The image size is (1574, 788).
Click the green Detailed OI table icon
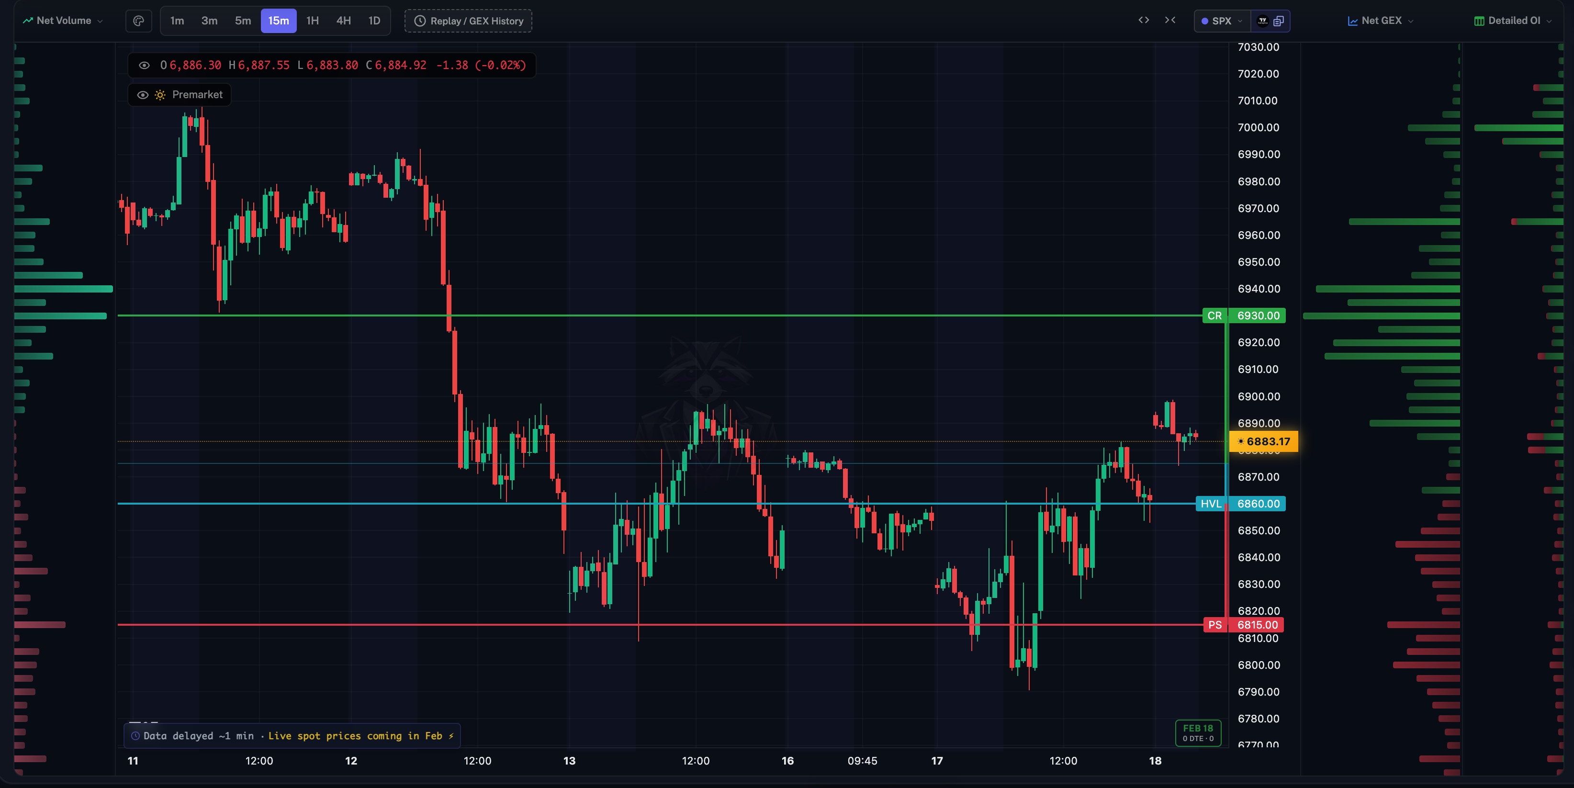[1479, 21]
